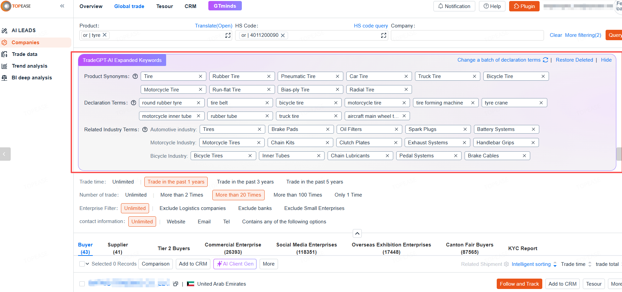Switch to Supplier (41) tab
The width and height of the screenshot is (622, 292).
click(118, 248)
